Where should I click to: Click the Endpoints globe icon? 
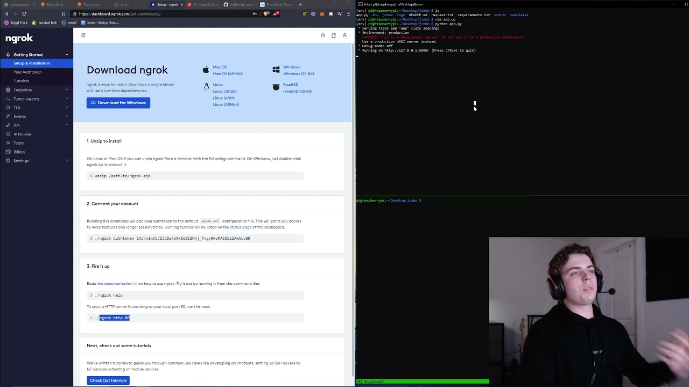tap(8, 90)
